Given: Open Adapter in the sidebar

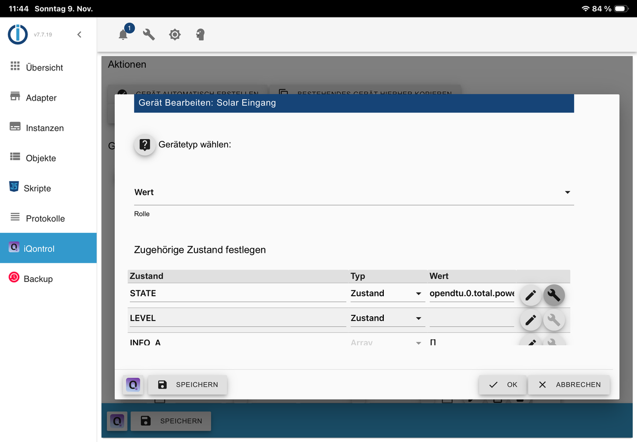Looking at the screenshot, I should 48,98.
